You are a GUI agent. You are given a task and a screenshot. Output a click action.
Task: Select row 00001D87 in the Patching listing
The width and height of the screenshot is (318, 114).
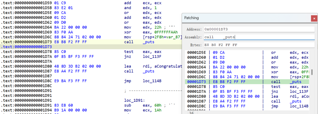(x=247, y=101)
